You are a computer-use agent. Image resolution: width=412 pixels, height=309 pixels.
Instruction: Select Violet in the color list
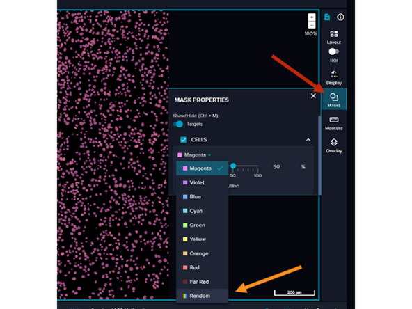[202, 182]
